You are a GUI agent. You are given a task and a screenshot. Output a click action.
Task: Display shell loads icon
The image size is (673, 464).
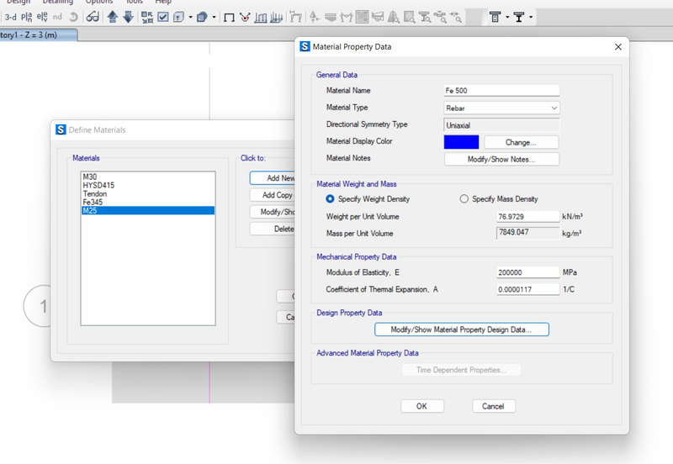pyautogui.click(x=277, y=17)
